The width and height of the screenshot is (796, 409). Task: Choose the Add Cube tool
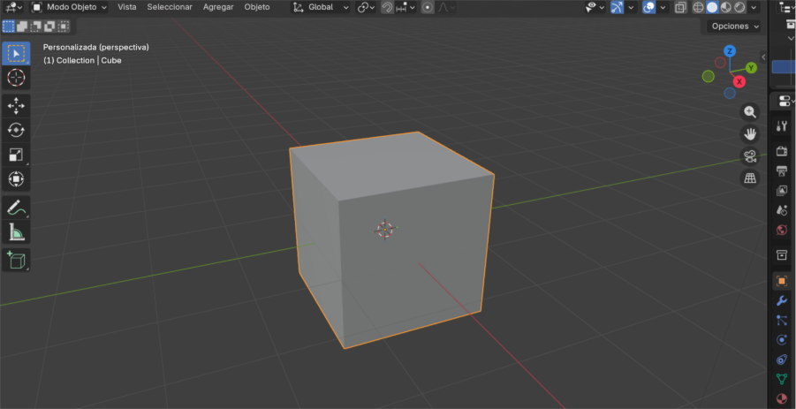coord(16,260)
